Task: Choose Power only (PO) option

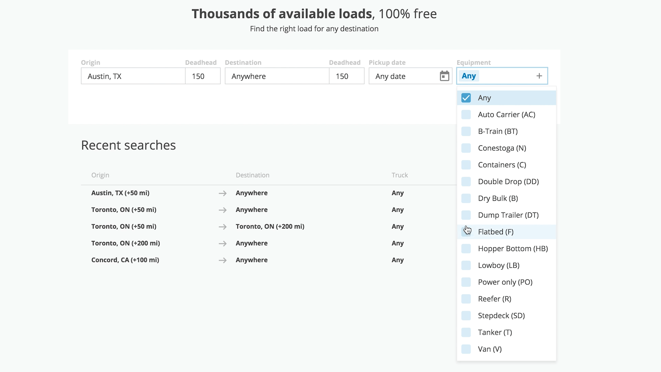Action: tap(505, 282)
